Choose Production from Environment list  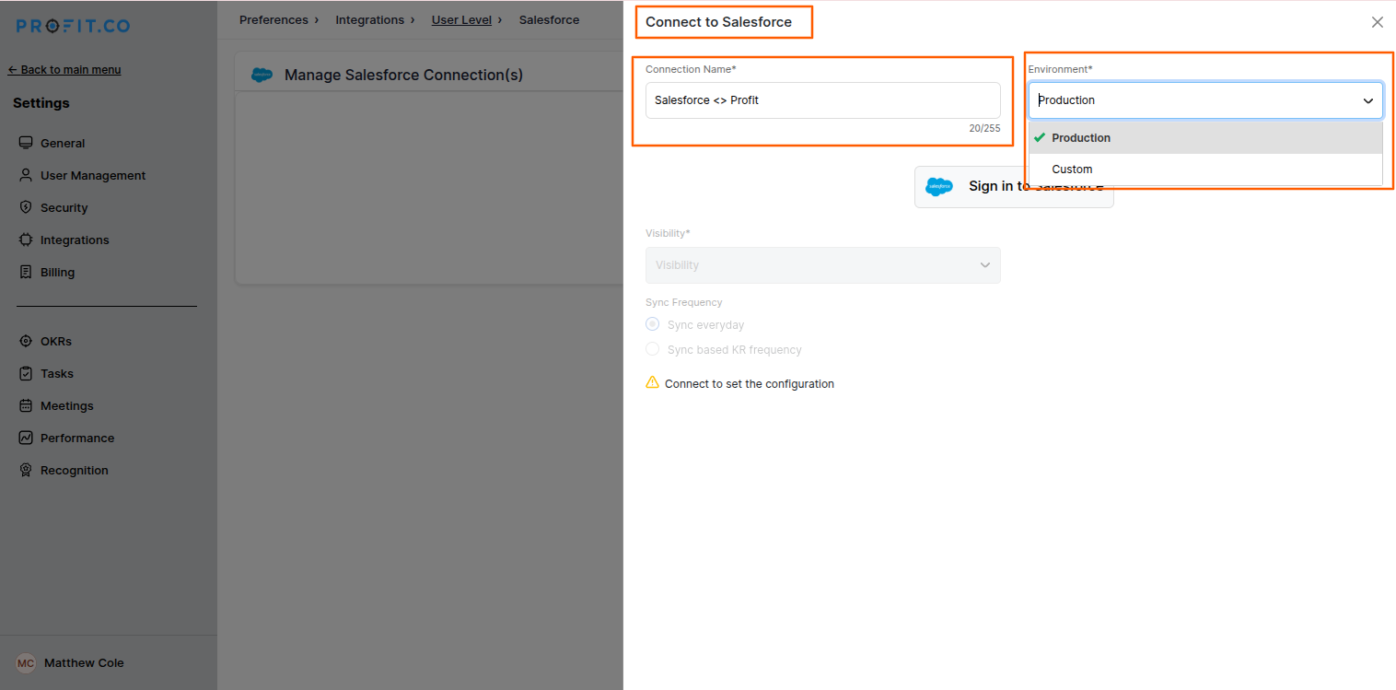pyautogui.click(x=1205, y=138)
